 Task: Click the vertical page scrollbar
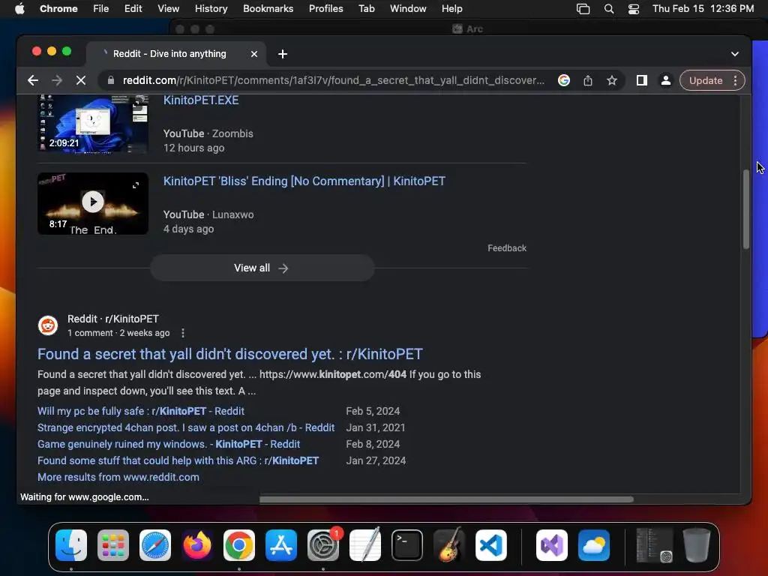[746, 209]
